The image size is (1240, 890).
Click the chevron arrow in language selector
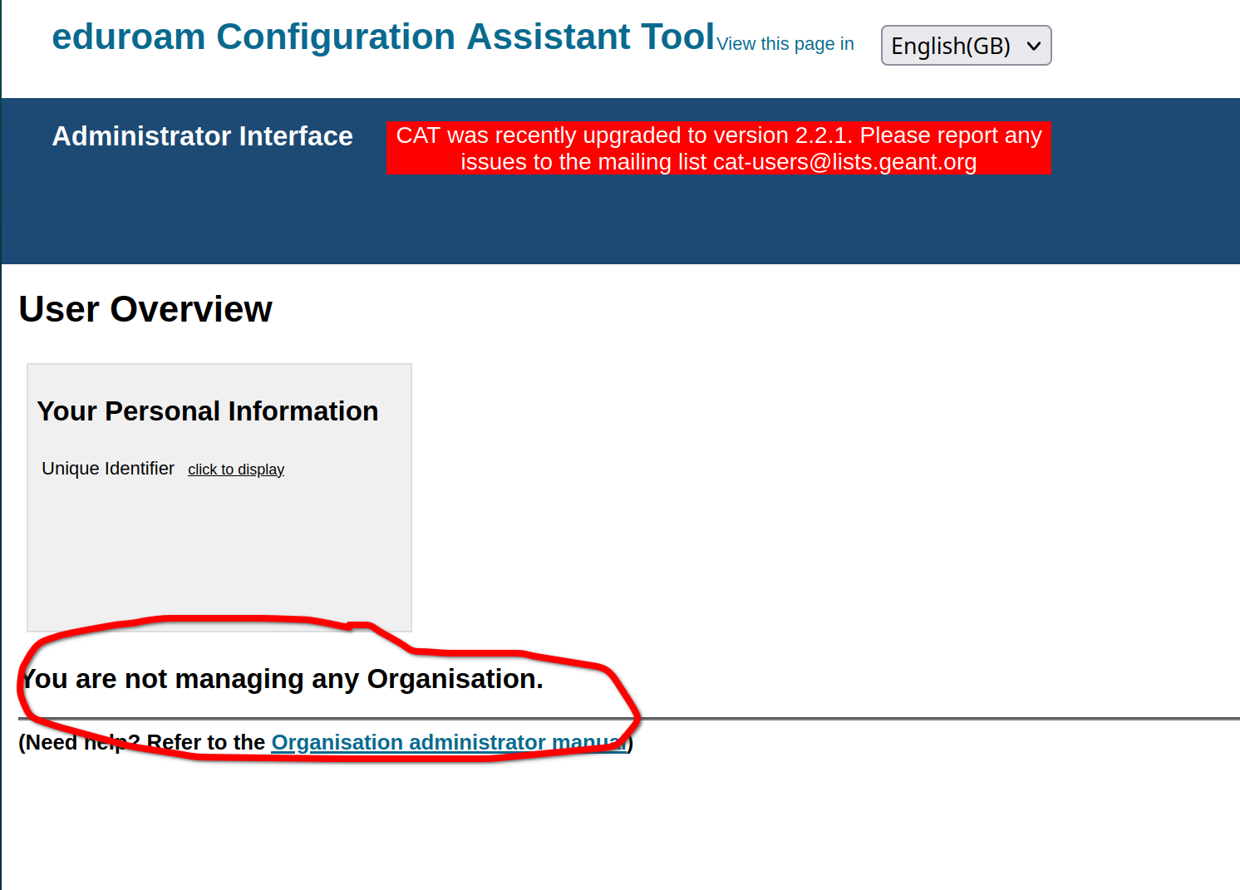1034,46
